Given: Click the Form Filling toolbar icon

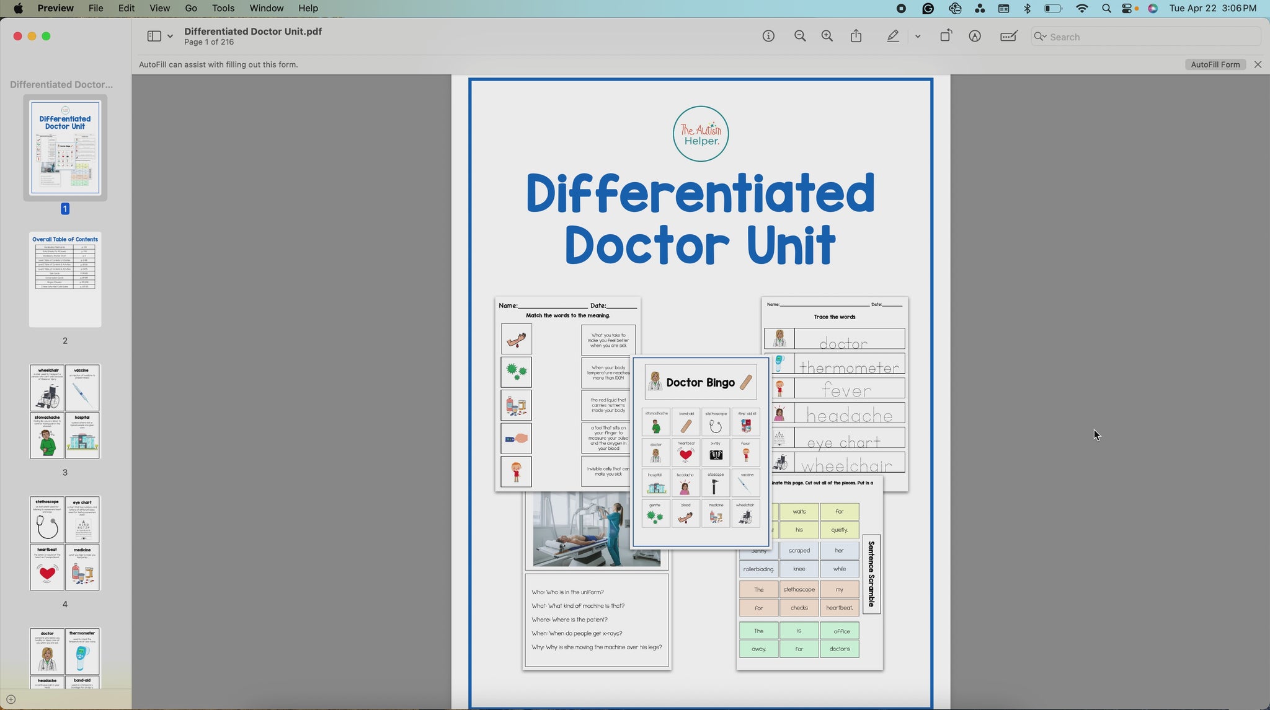Looking at the screenshot, I should 1009,37.
